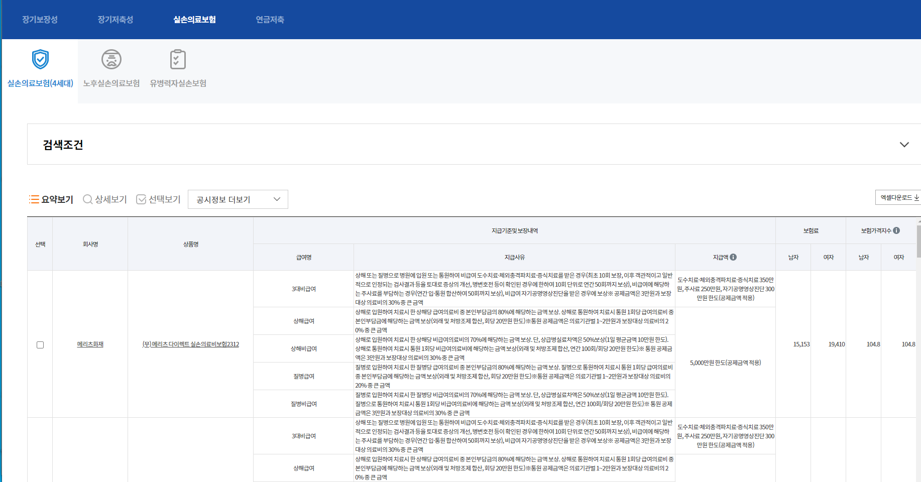
Task: Click the 선택 column header
Action: click(40, 244)
